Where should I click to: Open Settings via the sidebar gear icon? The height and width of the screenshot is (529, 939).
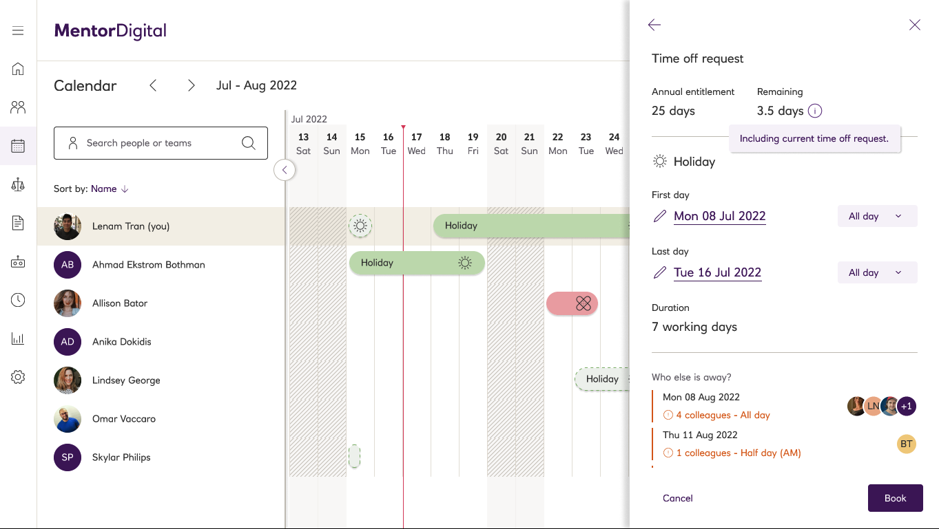point(18,377)
